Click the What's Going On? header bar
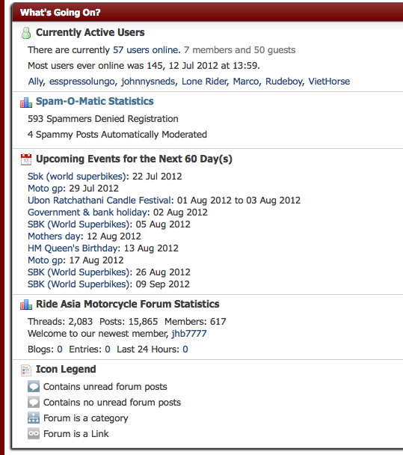403x455 pixels. [208, 13]
